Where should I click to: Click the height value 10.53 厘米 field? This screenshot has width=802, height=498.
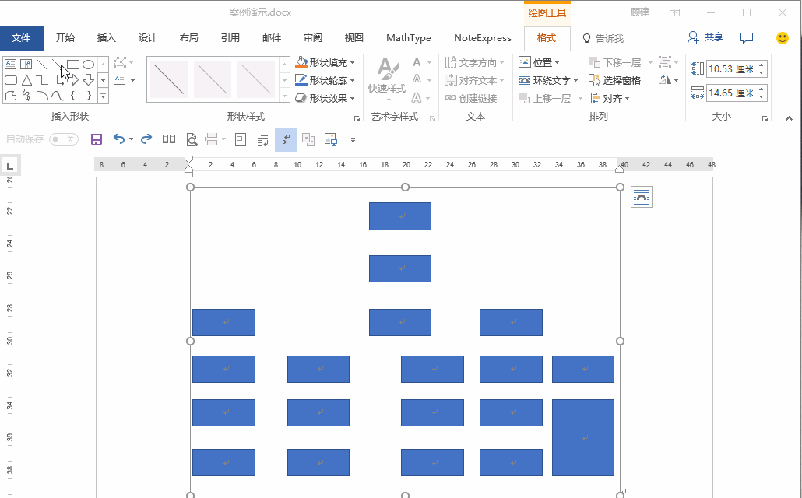732,68
